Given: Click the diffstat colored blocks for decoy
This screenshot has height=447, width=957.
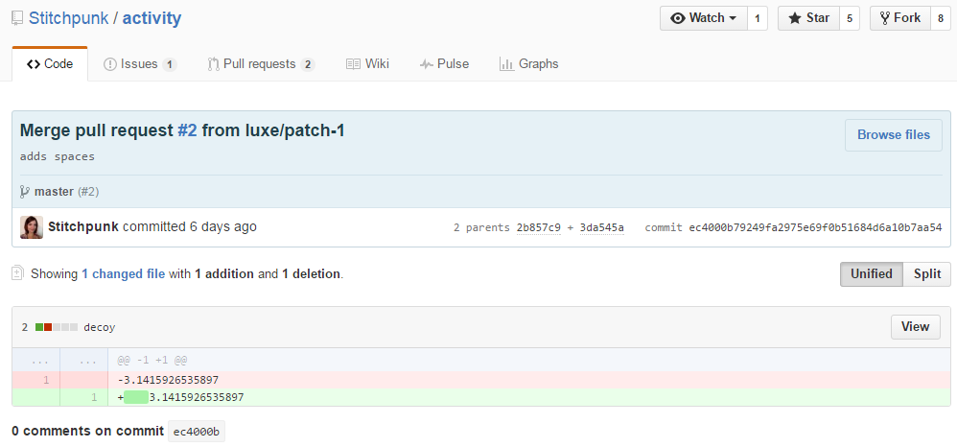Looking at the screenshot, I should click(56, 327).
